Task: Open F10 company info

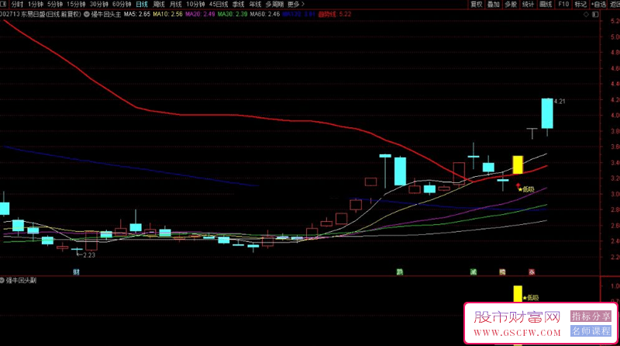Action: pos(563,4)
